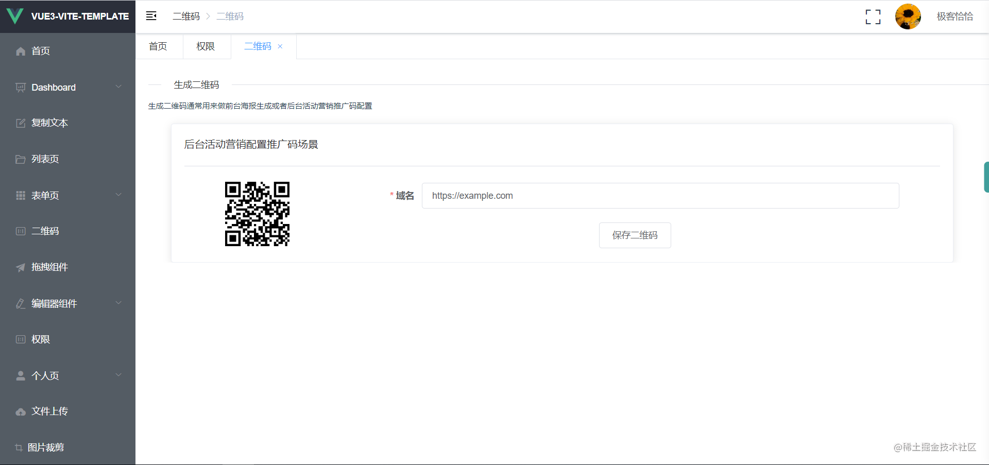
Task: Click the brush icon beside 编辑器组件
Action: (21, 303)
